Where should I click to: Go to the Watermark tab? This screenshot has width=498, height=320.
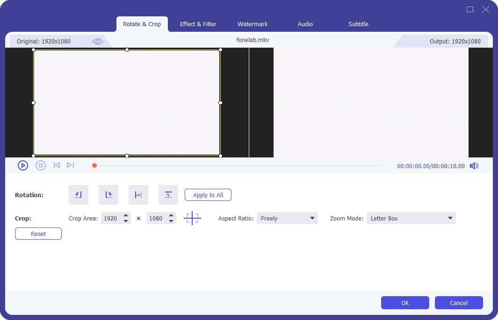point(253,24)
